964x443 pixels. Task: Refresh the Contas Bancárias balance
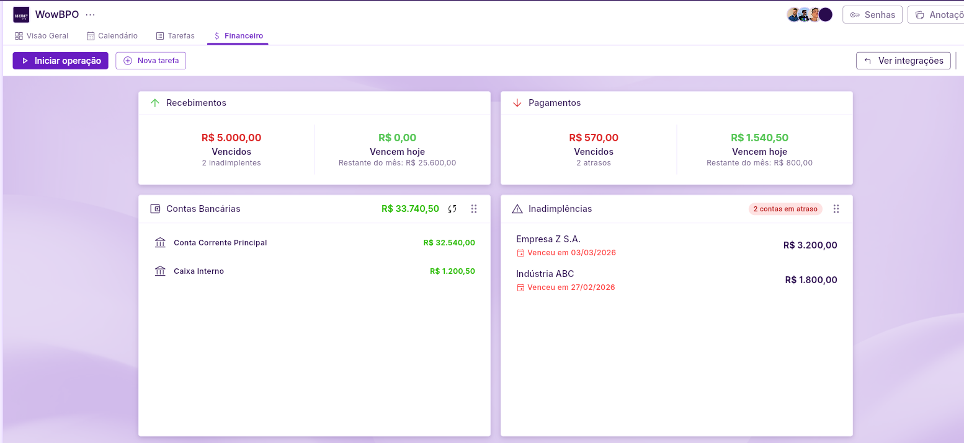tap(452, 209)
